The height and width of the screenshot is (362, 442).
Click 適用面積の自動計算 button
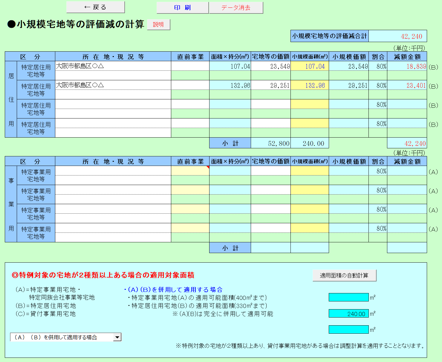tap(344, 275)
